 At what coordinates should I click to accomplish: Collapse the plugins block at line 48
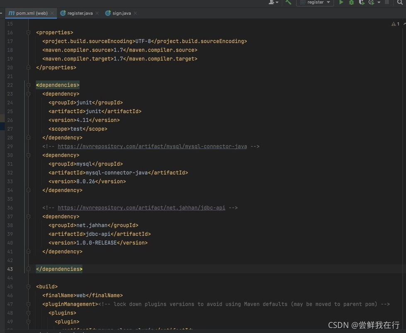[29, 313]
